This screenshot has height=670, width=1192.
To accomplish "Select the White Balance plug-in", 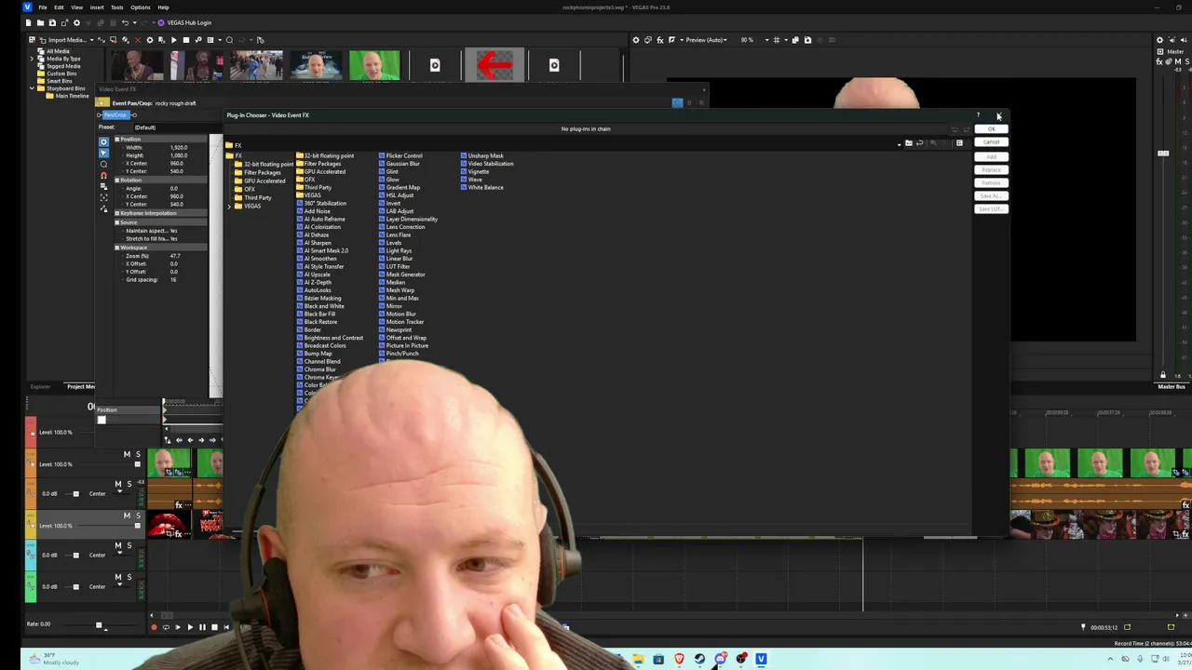I will [x=481, y=187].
